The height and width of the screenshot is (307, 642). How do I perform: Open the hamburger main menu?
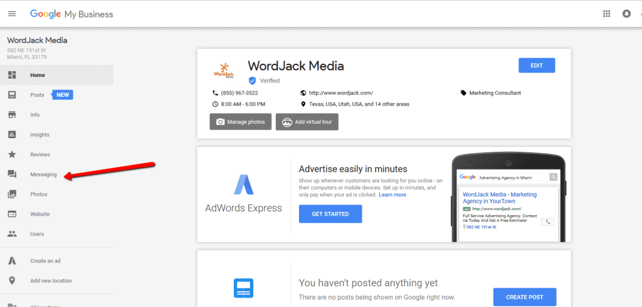tap(12, 14)
